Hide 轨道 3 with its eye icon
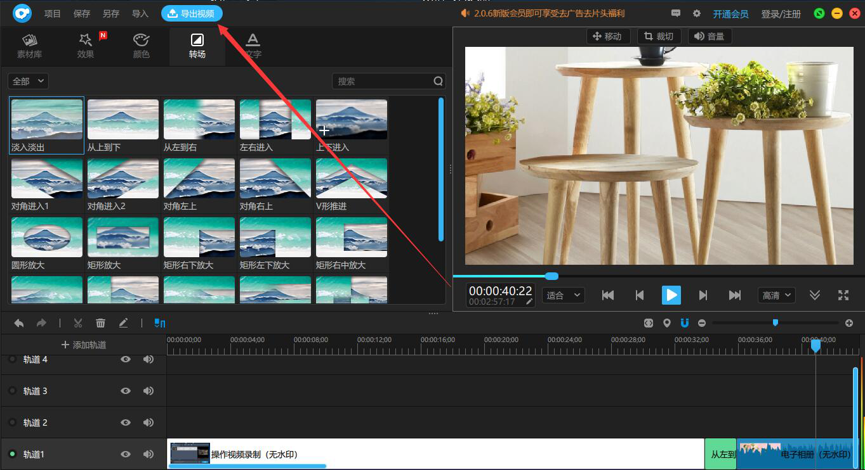The image size is (865, 470). [126, 391]
